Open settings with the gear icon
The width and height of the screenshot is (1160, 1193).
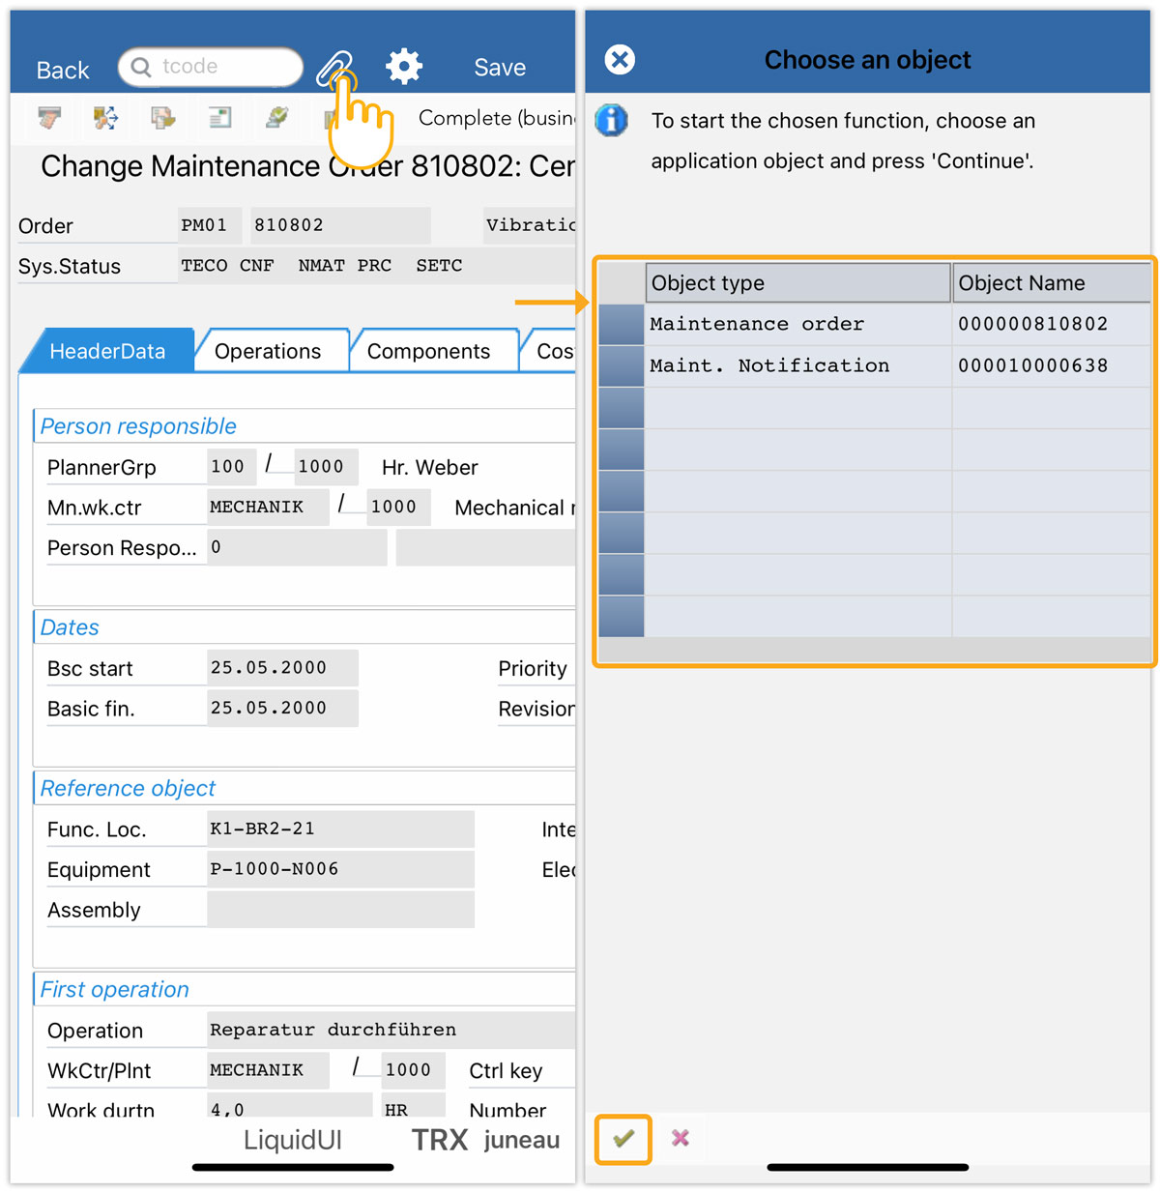coord(404,67)
